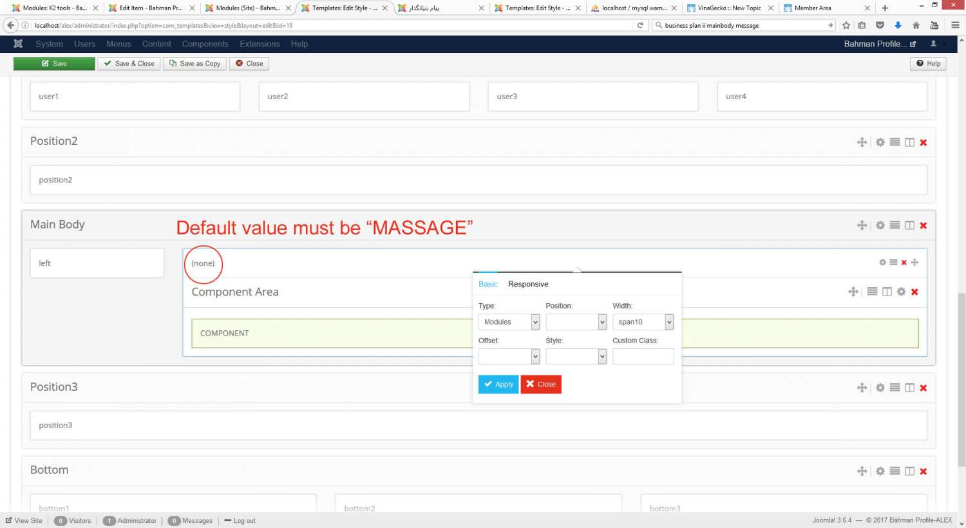This screenshot has width=966, height=528.
Task: Click the row list icon in Component Area
Action: tap(872, 292)
